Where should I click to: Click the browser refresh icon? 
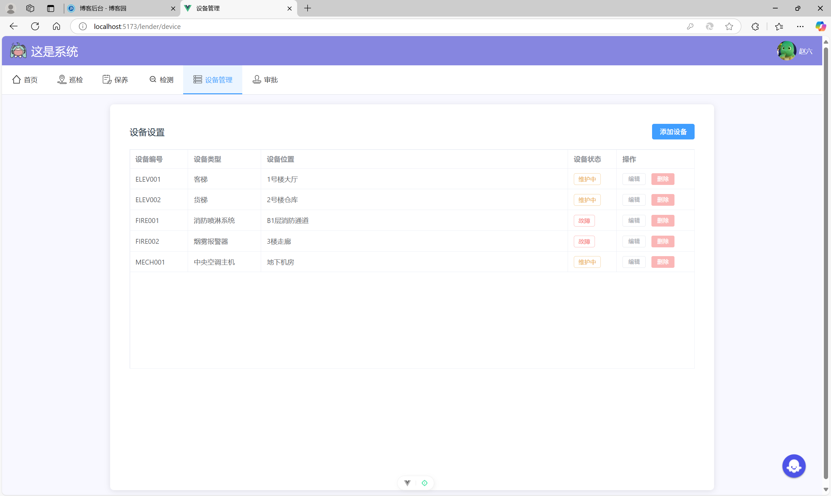pos(35,26)
